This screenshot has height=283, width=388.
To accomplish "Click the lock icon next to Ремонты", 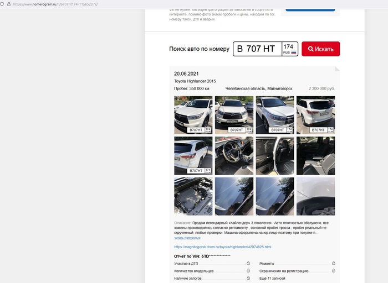I will point(334,263).
